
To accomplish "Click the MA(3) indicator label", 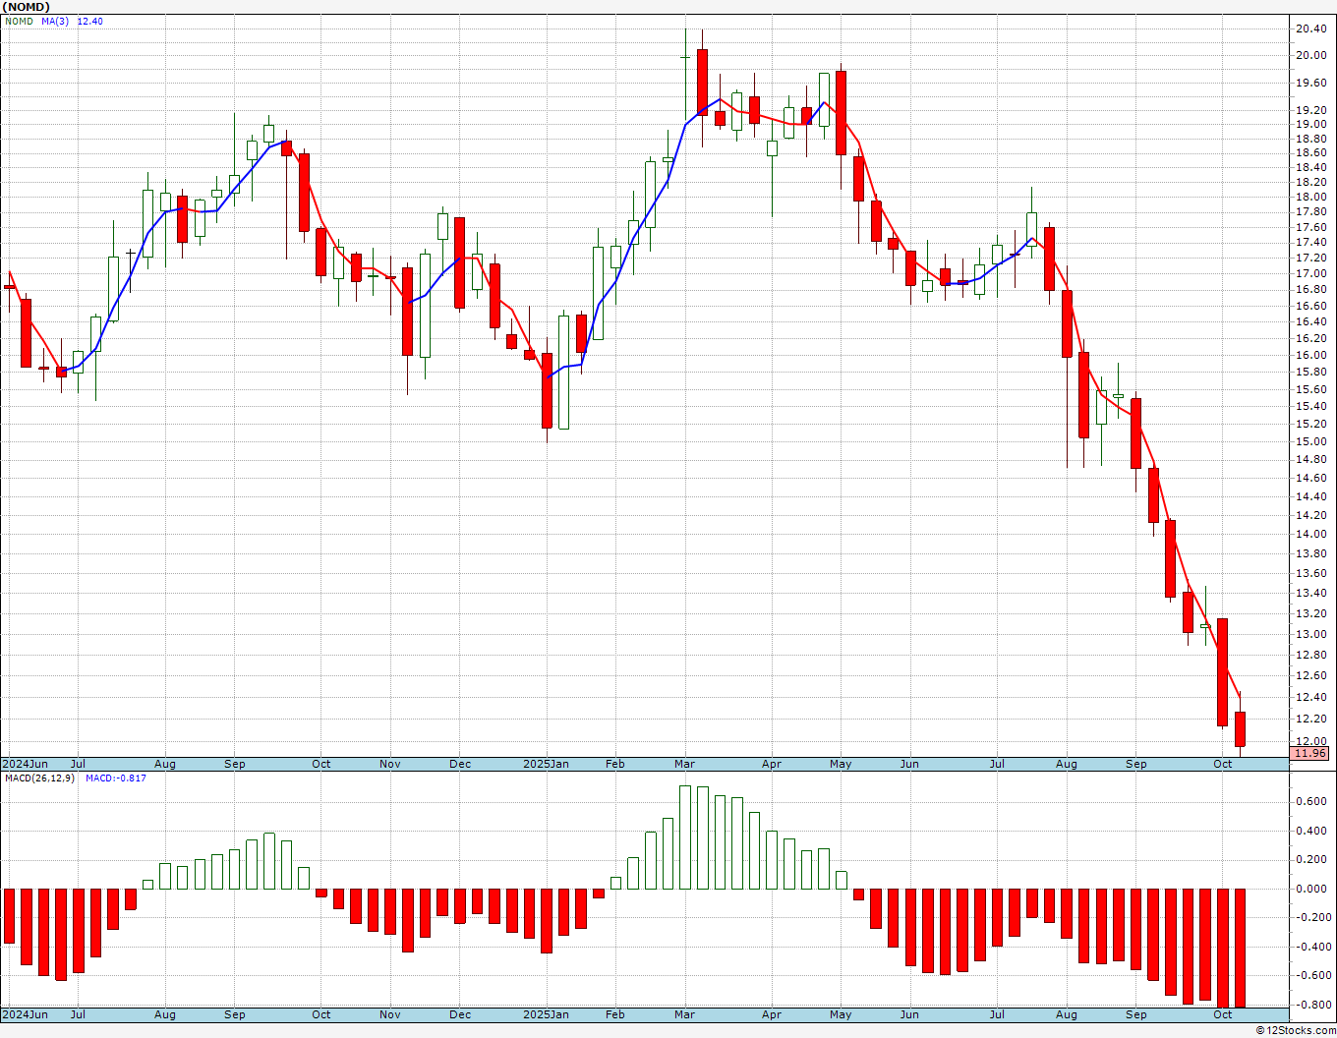I will coord(55,22).
